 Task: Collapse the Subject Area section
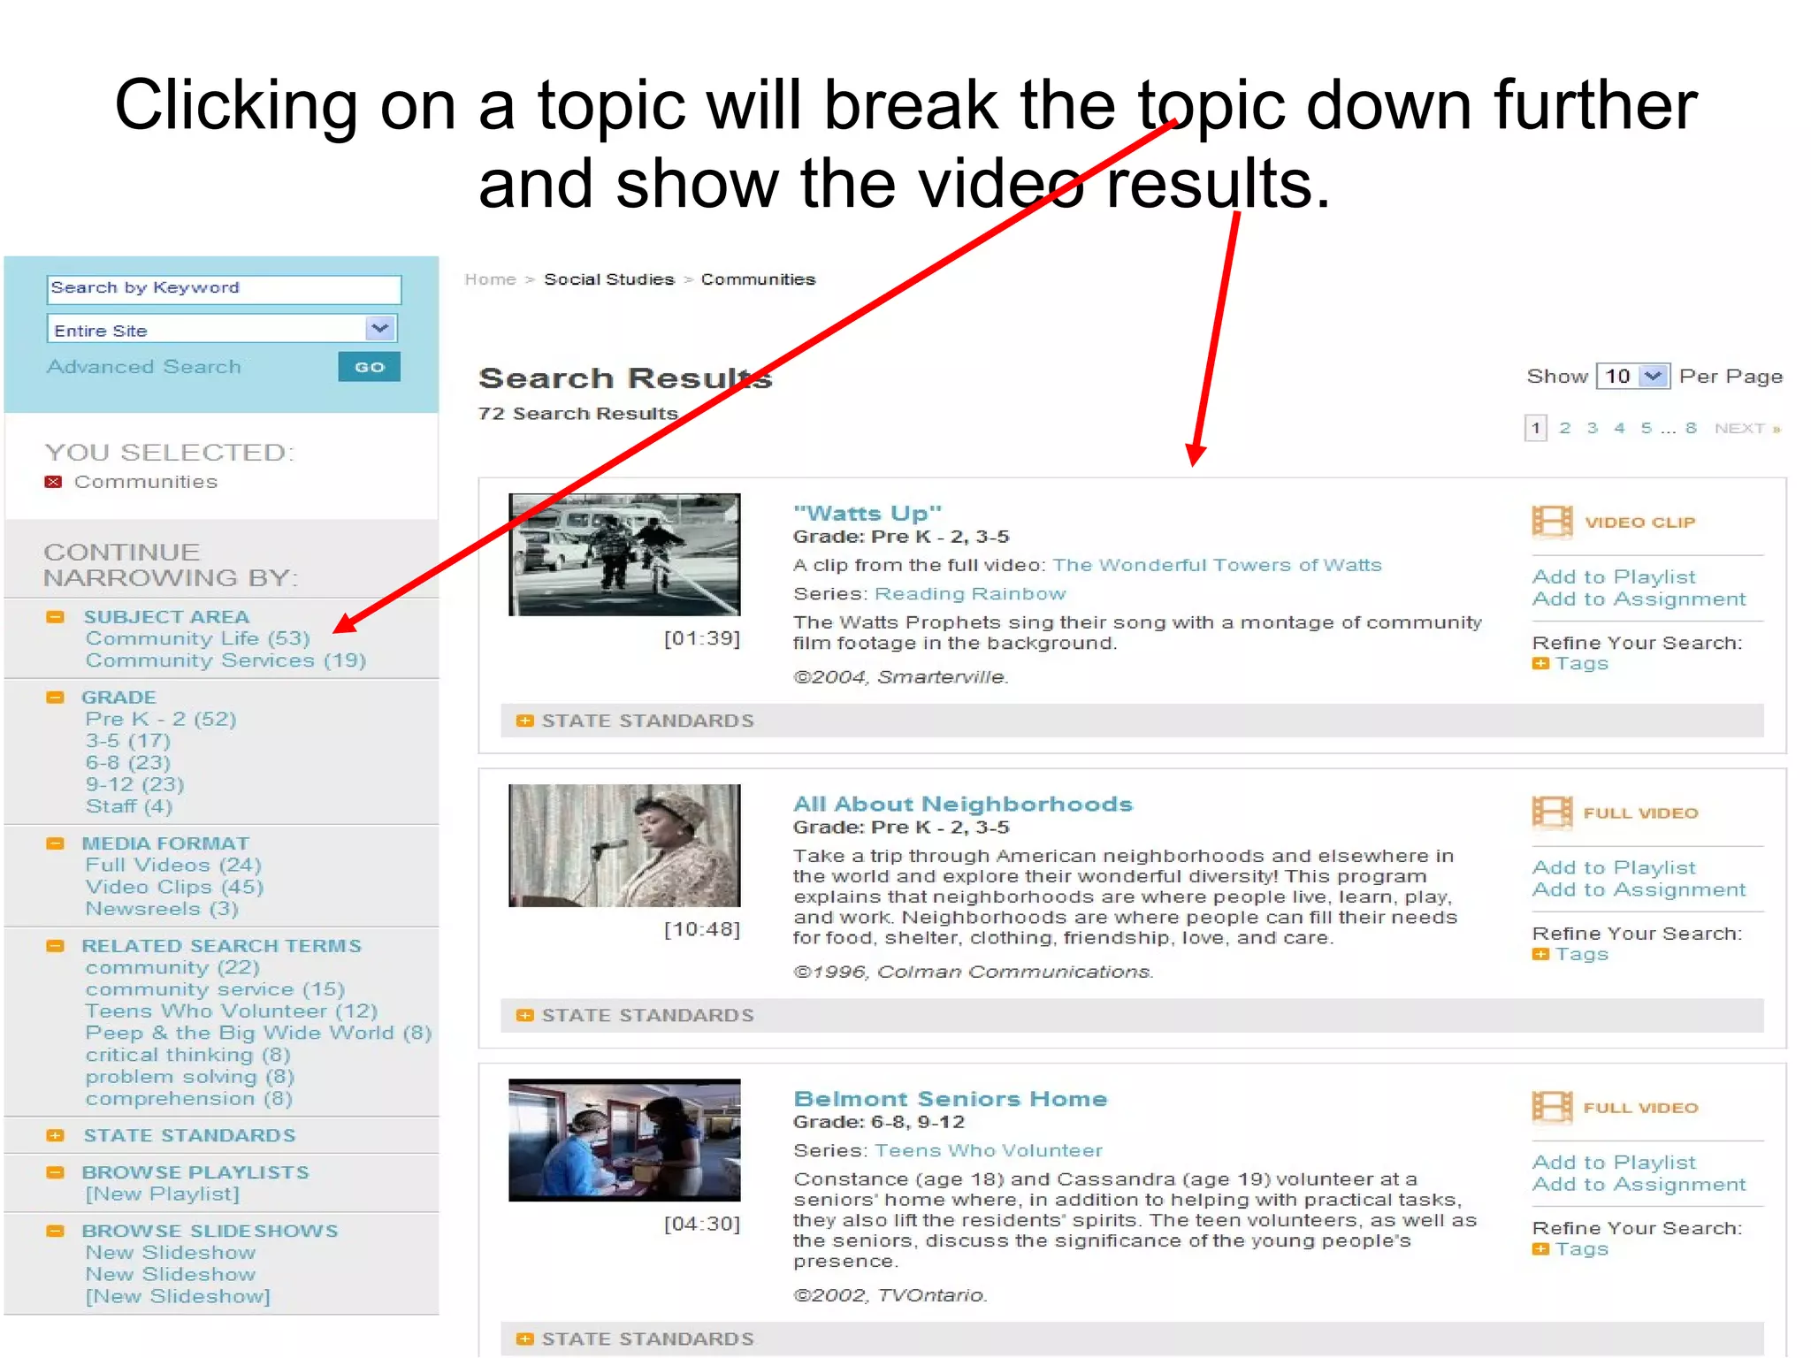[x=55, y=617]
